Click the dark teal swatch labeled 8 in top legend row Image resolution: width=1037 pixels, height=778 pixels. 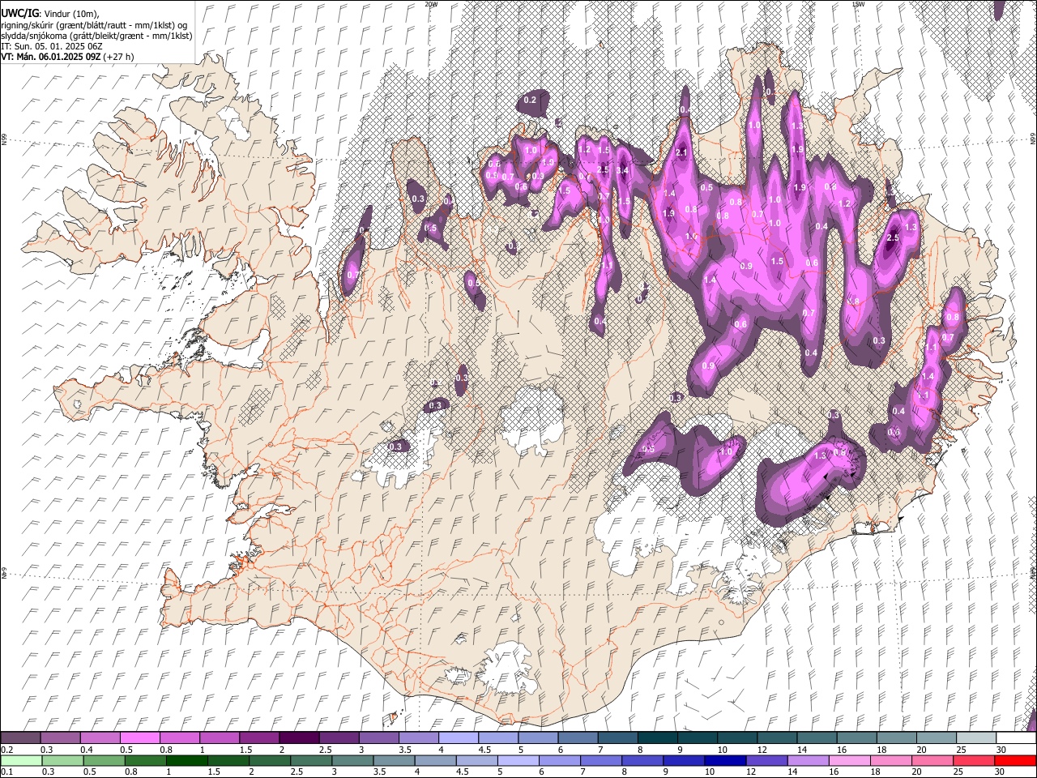point(657,738)
